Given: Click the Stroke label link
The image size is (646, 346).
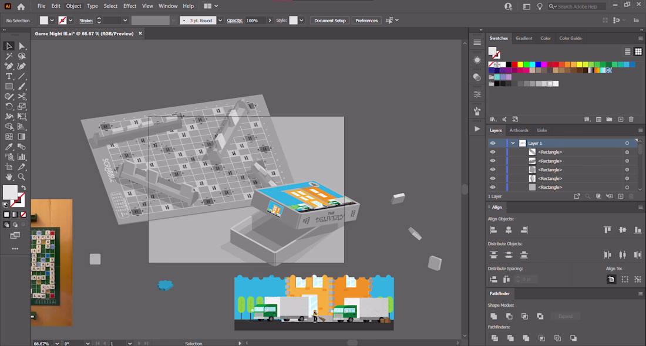Looking at the screenshot, I should click(86, 21).
